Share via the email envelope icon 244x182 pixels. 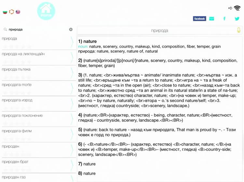(212, 19)
